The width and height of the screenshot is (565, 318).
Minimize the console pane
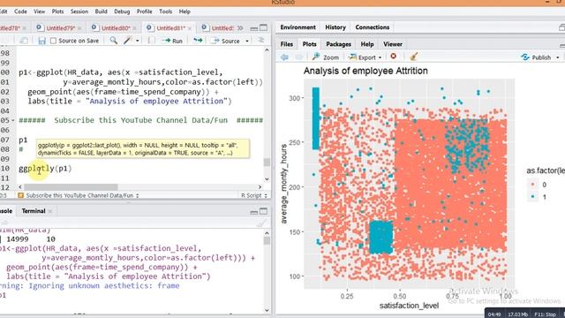point(254,212)
